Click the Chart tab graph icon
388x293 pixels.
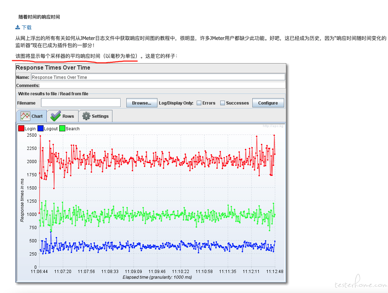25,116
